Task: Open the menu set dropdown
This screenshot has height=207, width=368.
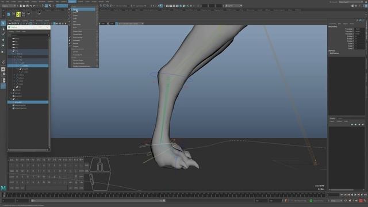Action: point(9,6)
